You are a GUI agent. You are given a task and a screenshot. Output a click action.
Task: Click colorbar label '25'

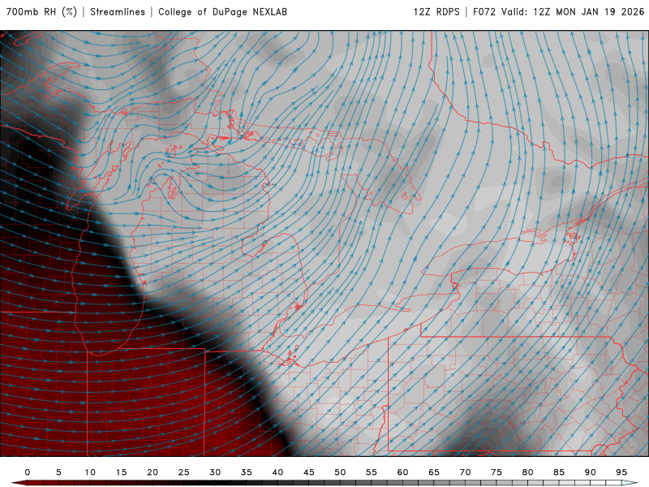[184, 472]
